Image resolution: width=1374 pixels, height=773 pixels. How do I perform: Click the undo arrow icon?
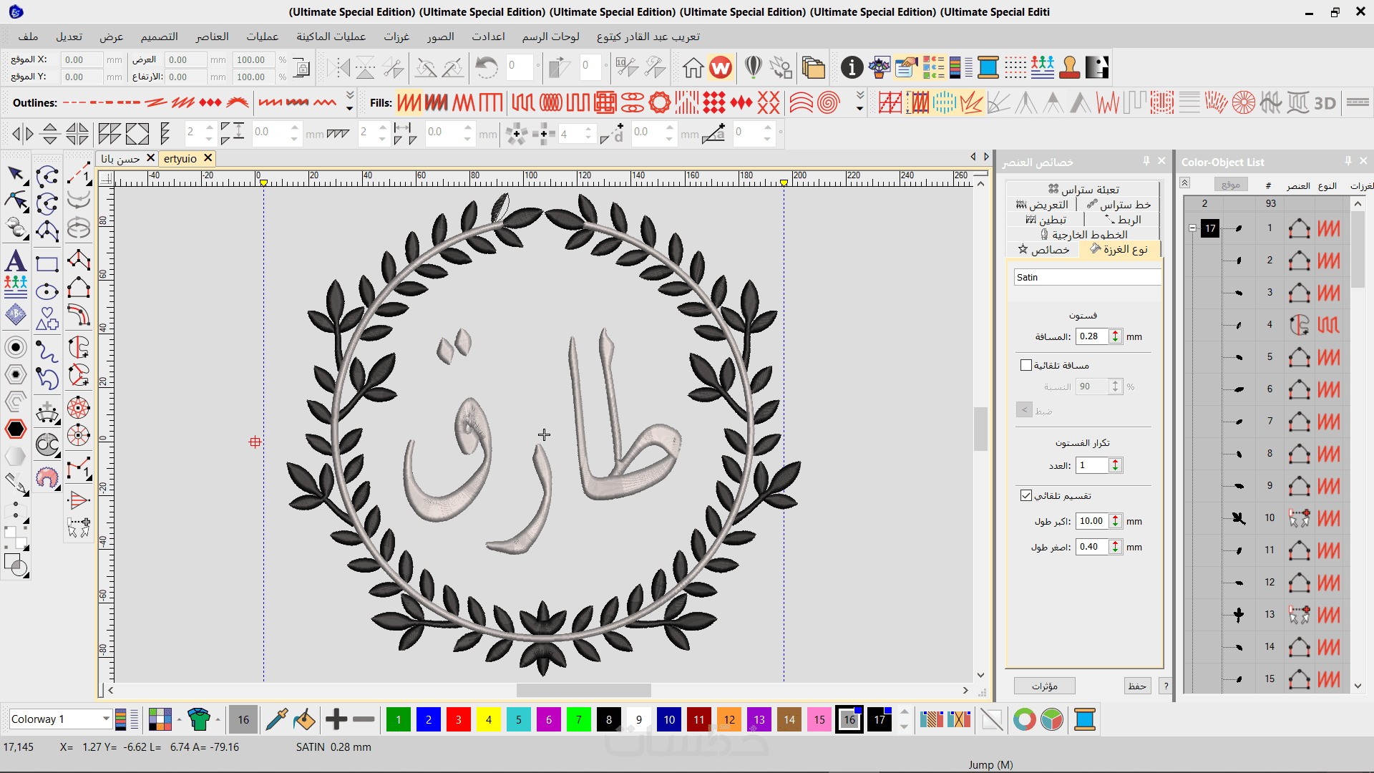click(487, 68)
